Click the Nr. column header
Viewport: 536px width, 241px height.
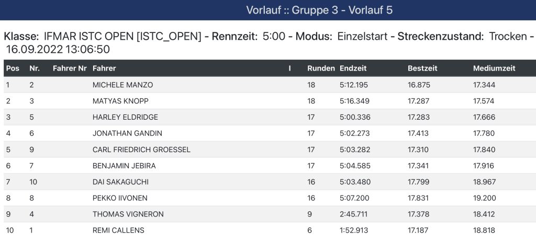click(35, 68)
